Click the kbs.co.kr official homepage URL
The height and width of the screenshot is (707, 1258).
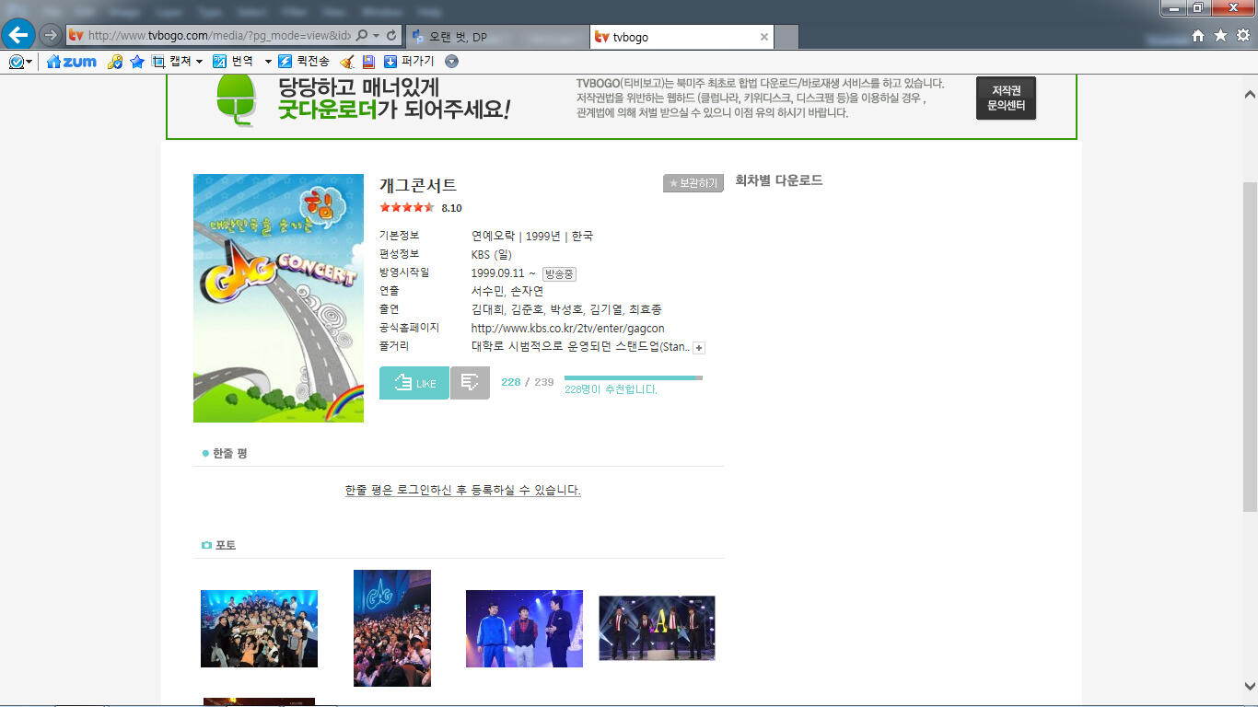567,328
